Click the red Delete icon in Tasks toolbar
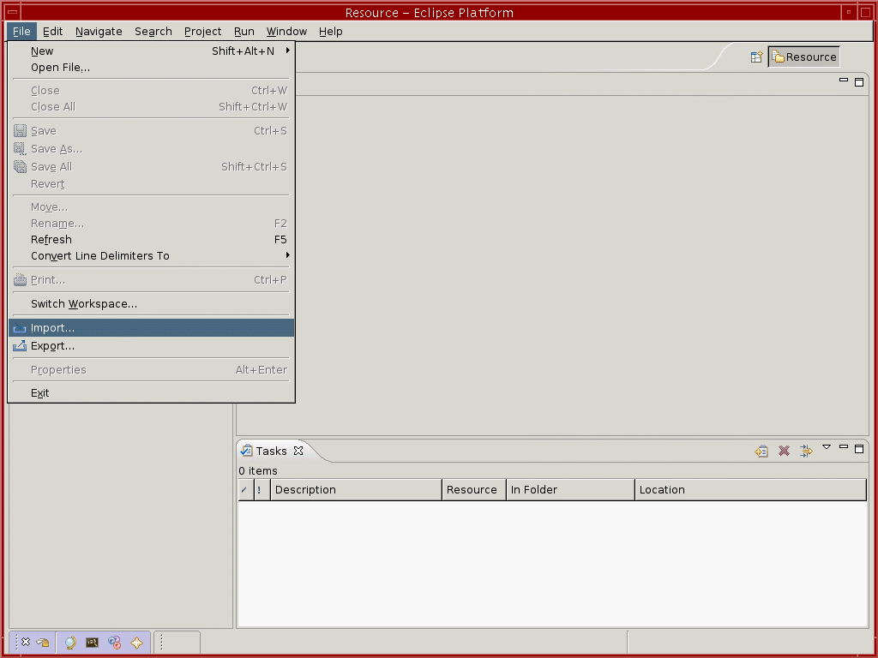Image resolution: width=878 pixels, height=658 pixels. 784,451
